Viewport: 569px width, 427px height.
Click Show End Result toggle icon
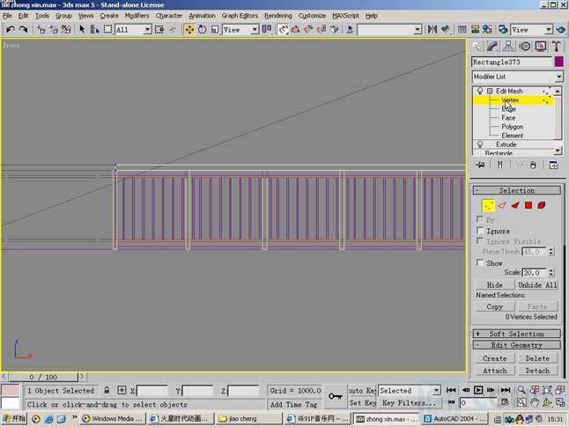pos(500,165)
